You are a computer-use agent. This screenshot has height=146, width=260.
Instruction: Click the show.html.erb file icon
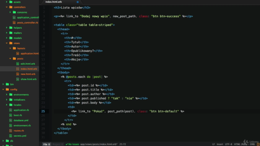pyautogui.click(x=17, y=79)
